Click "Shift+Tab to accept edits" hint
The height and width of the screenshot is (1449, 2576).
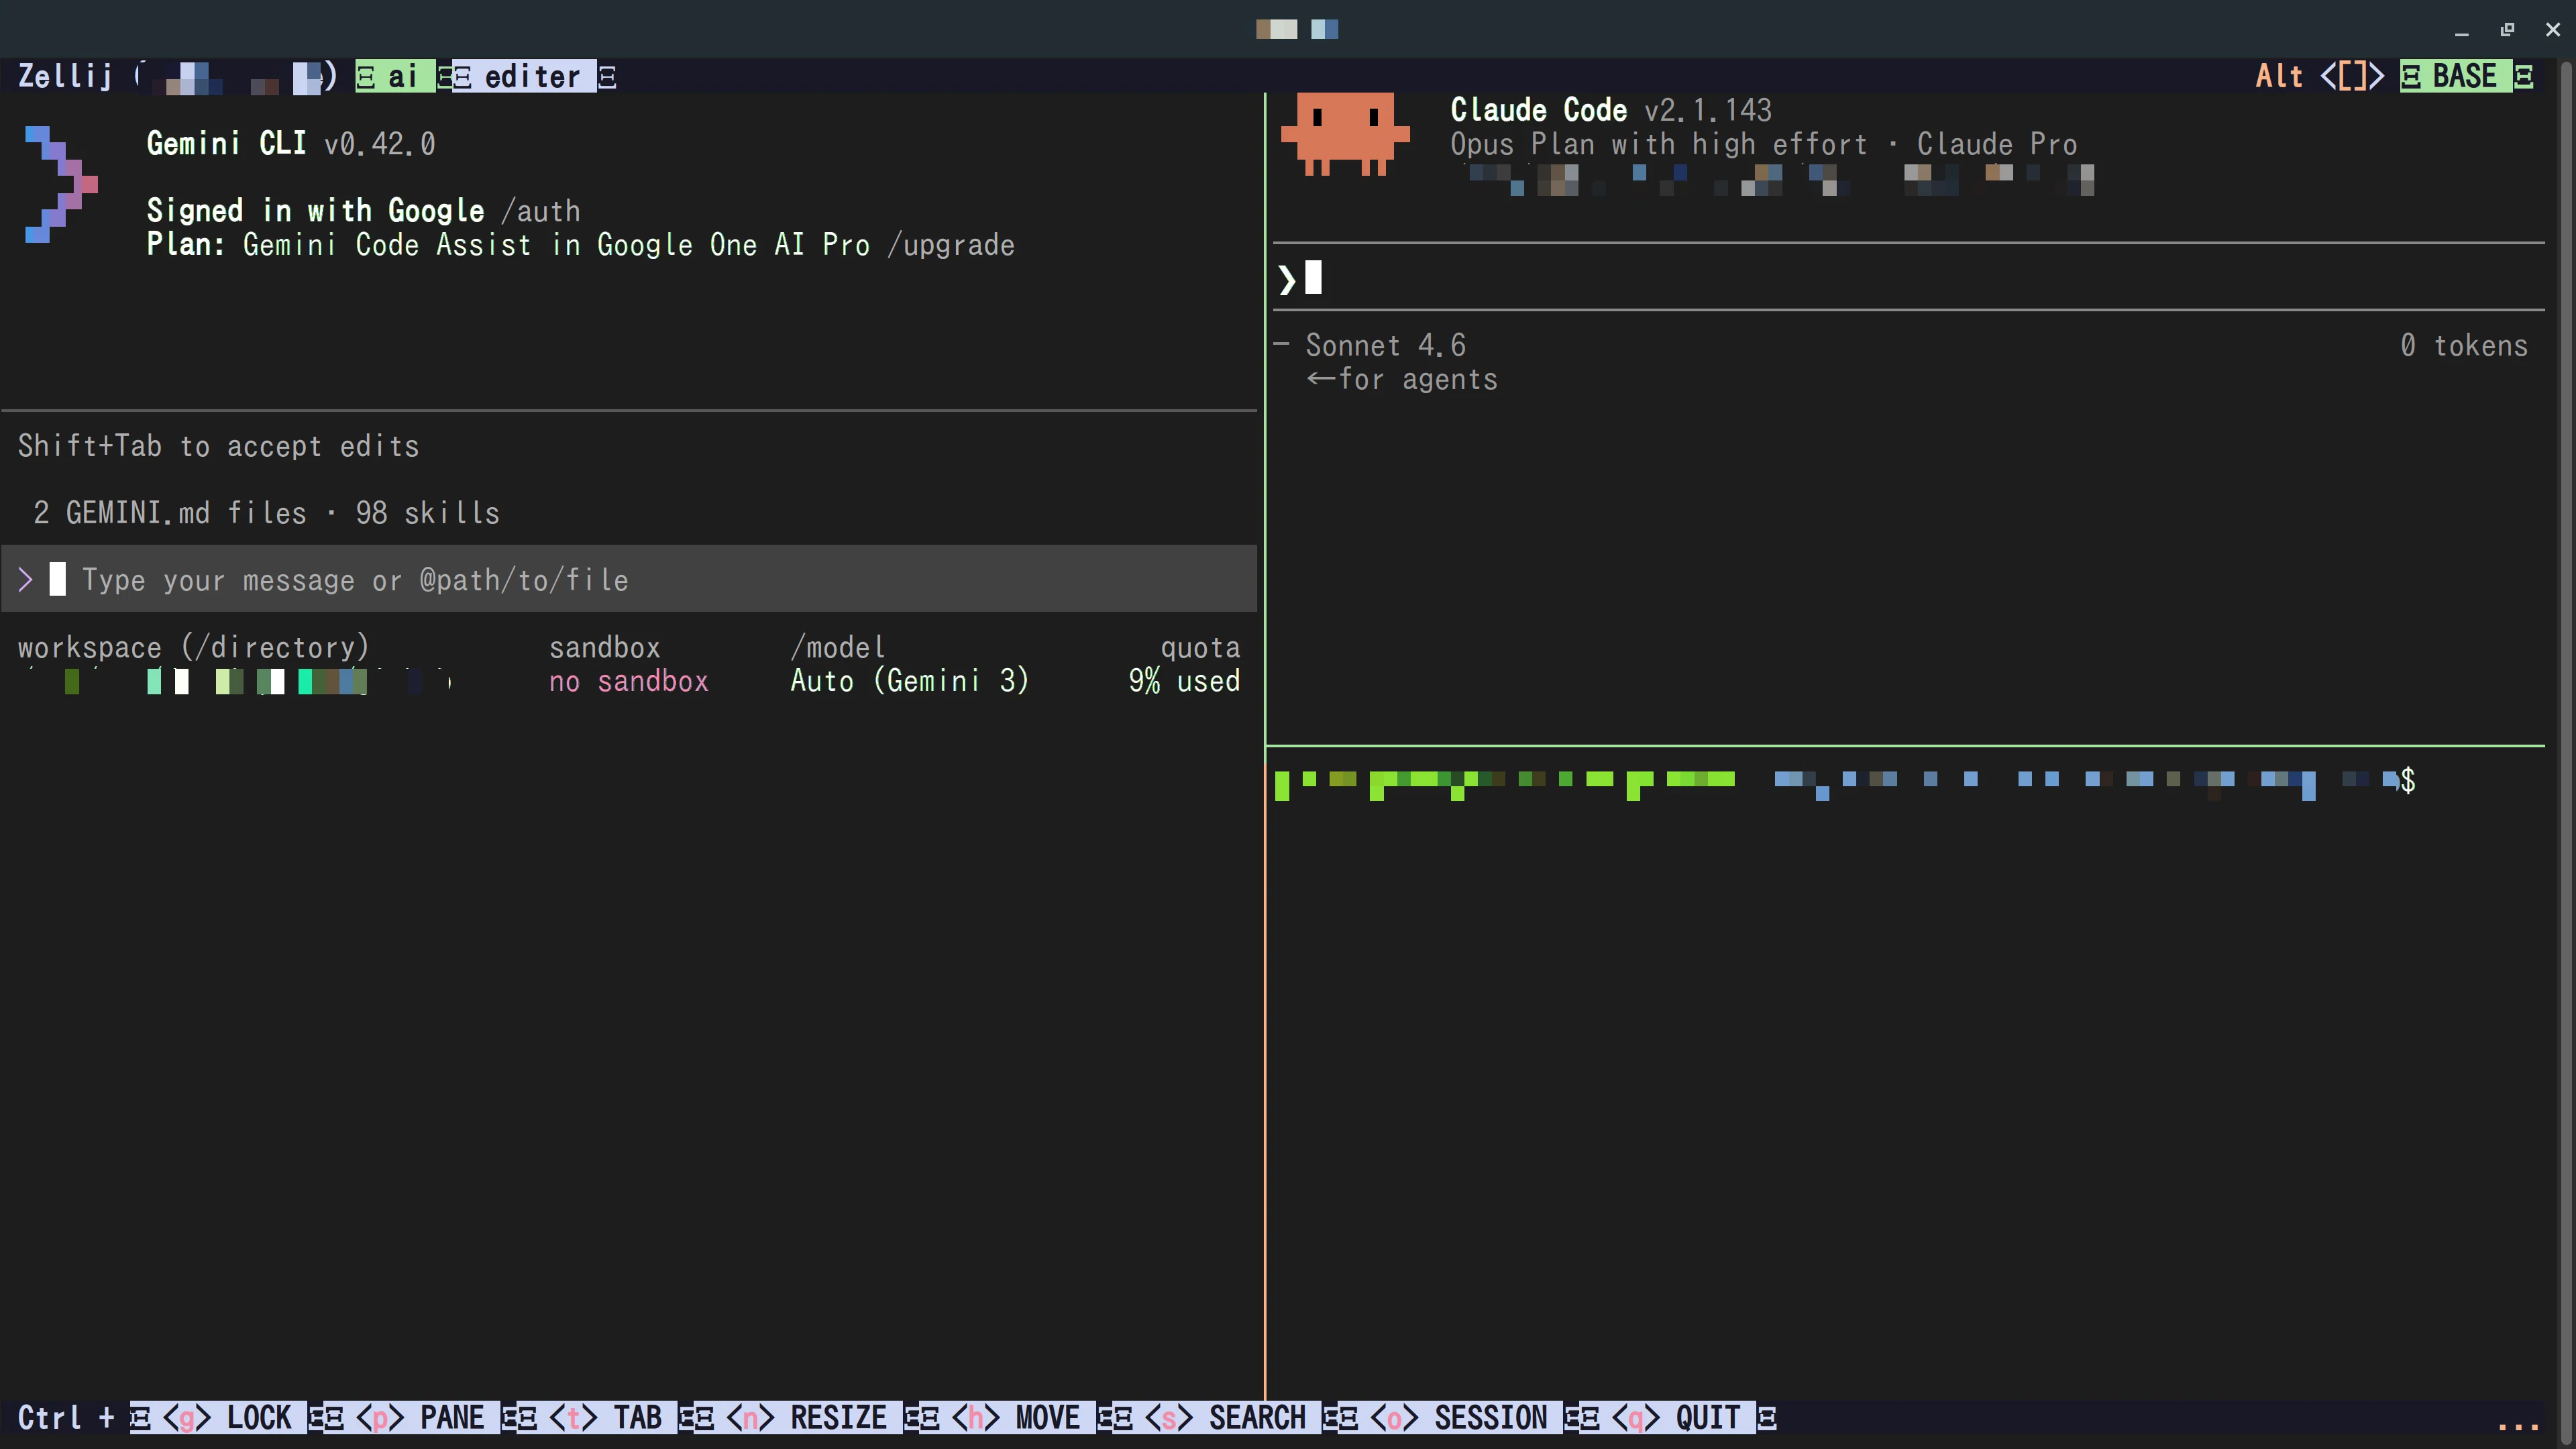click(219, 446)
